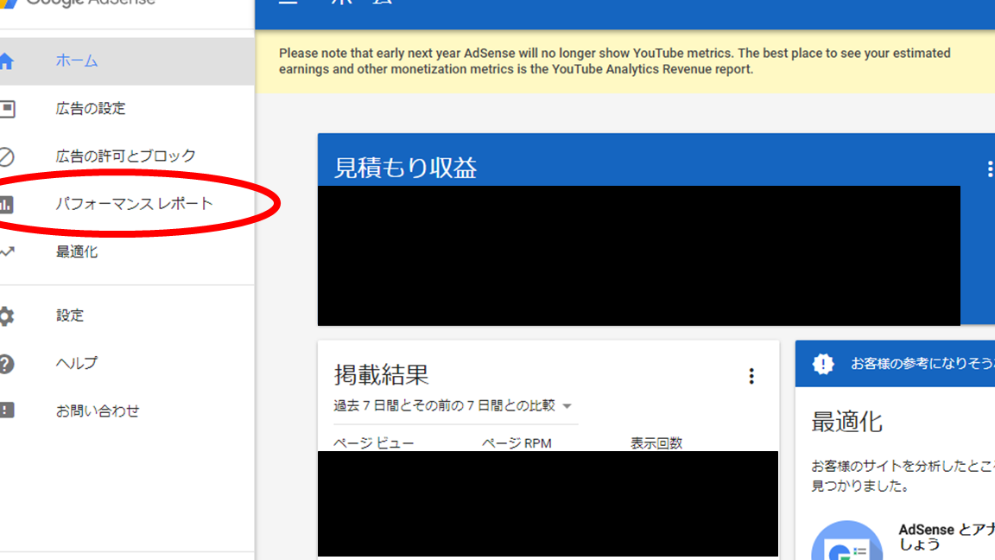Click the block circle icon

pos(6,156)
